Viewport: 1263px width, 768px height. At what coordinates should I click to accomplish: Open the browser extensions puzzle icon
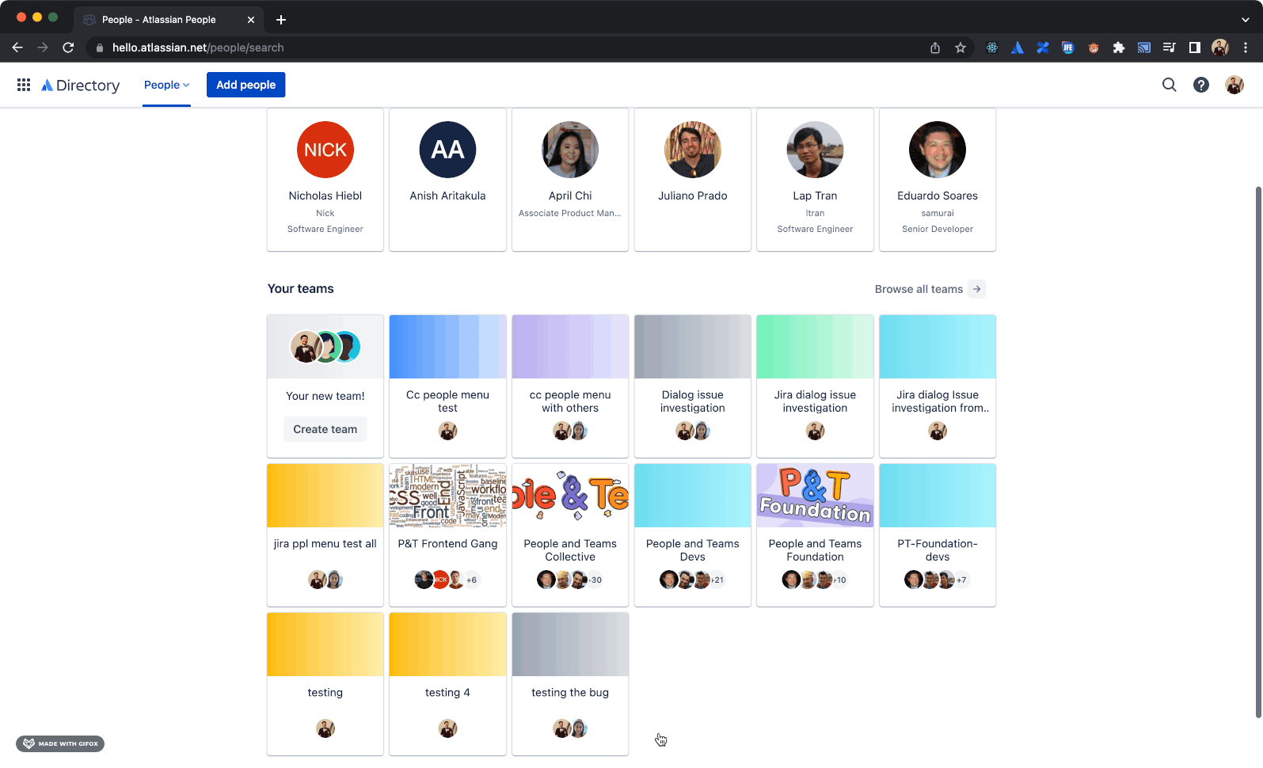click(1119, 48)
